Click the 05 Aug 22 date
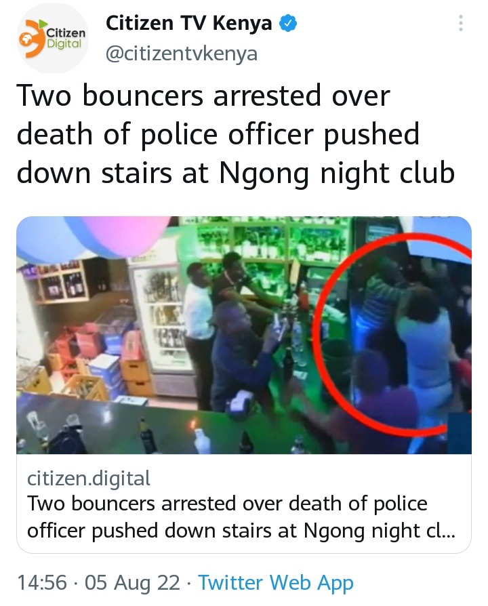The width and height of the screenshot is (488, 606). click(x=132, y=582)
